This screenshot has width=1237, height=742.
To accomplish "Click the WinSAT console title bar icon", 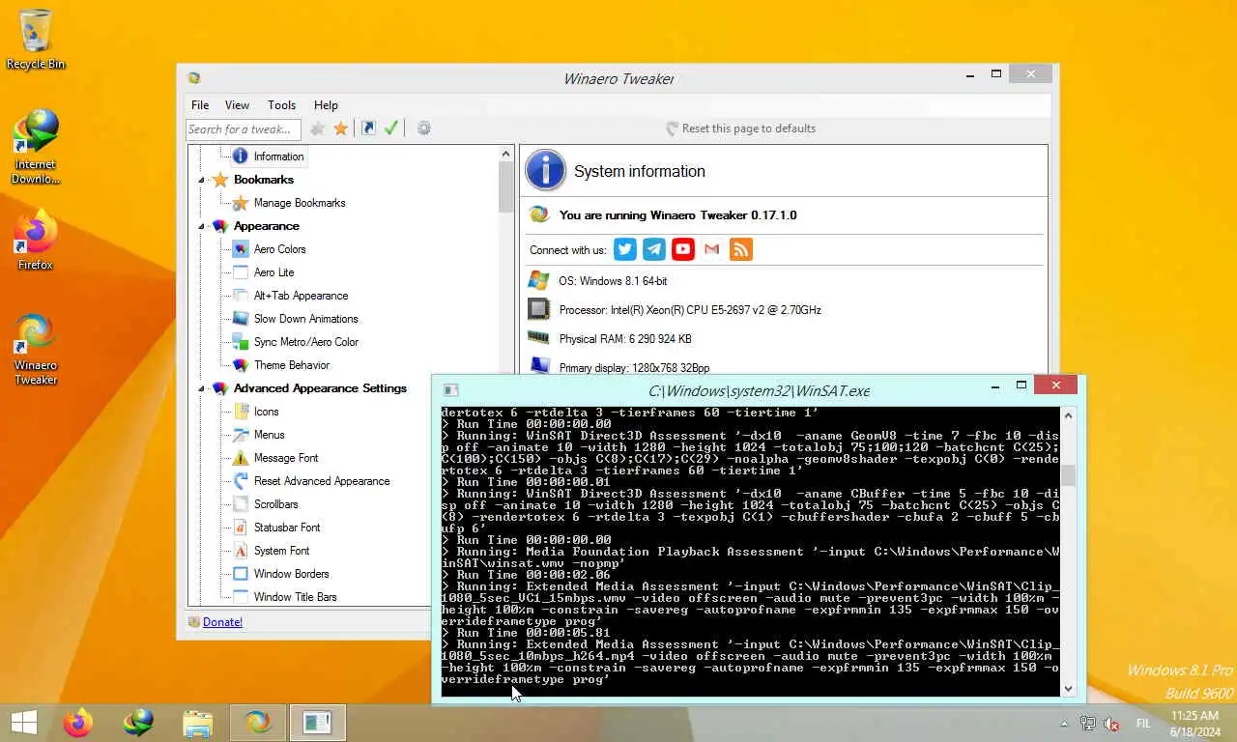I will [450, 390].
